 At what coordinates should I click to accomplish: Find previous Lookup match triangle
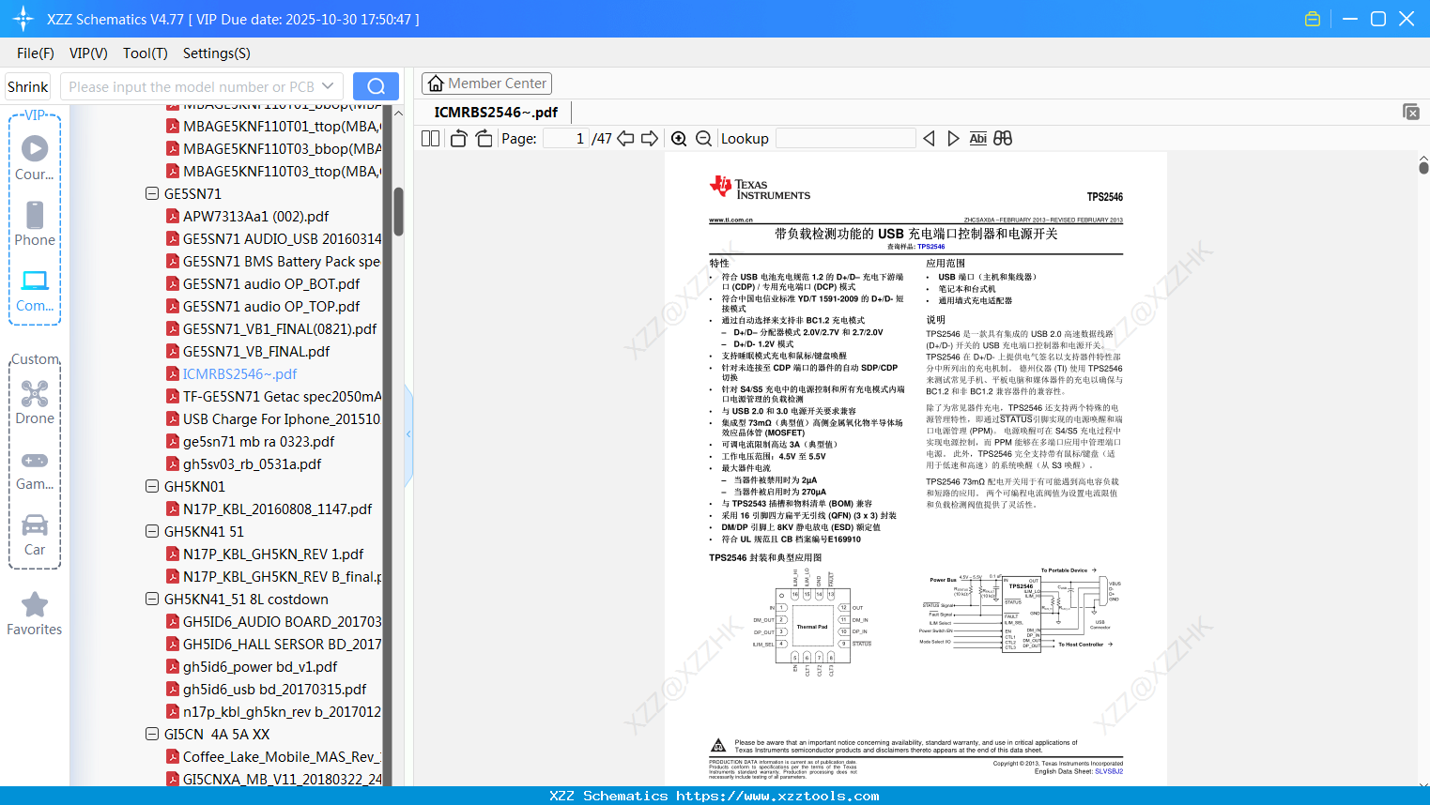click(x=929, y=139)
